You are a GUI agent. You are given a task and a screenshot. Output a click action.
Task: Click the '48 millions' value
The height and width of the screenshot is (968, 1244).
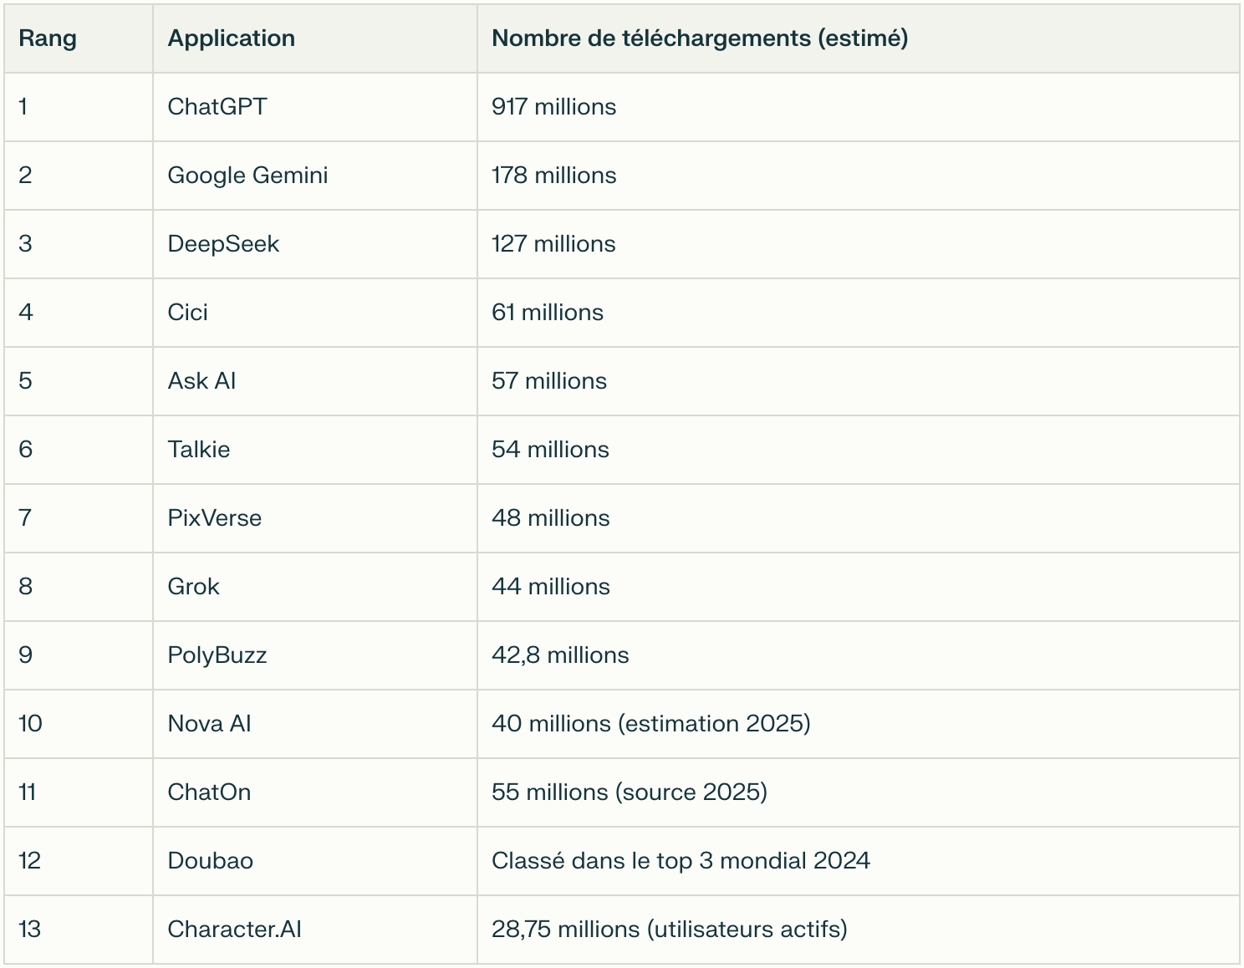(x=551, y=518)
